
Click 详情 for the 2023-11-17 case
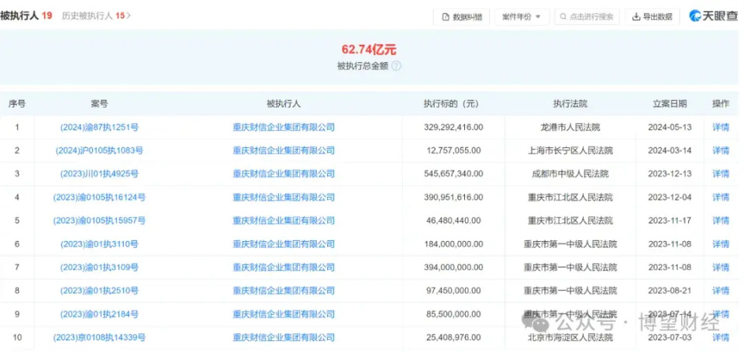click(721, 221)
